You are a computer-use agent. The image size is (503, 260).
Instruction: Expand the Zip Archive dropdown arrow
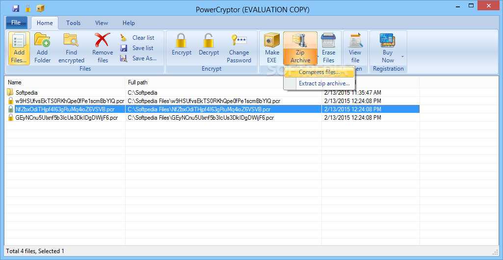click(x=318, y=56)
